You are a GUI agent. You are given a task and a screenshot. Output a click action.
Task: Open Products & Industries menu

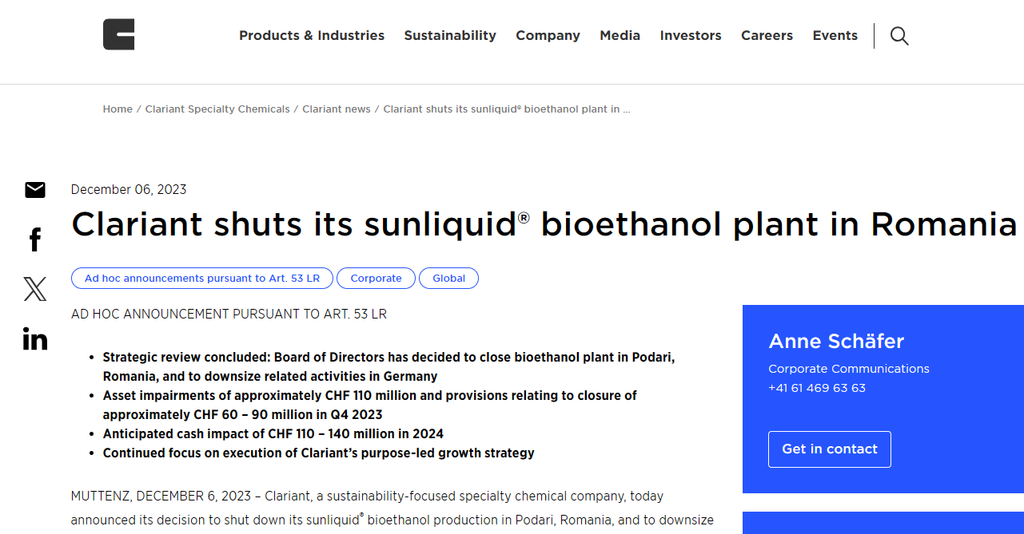point(312,36)
